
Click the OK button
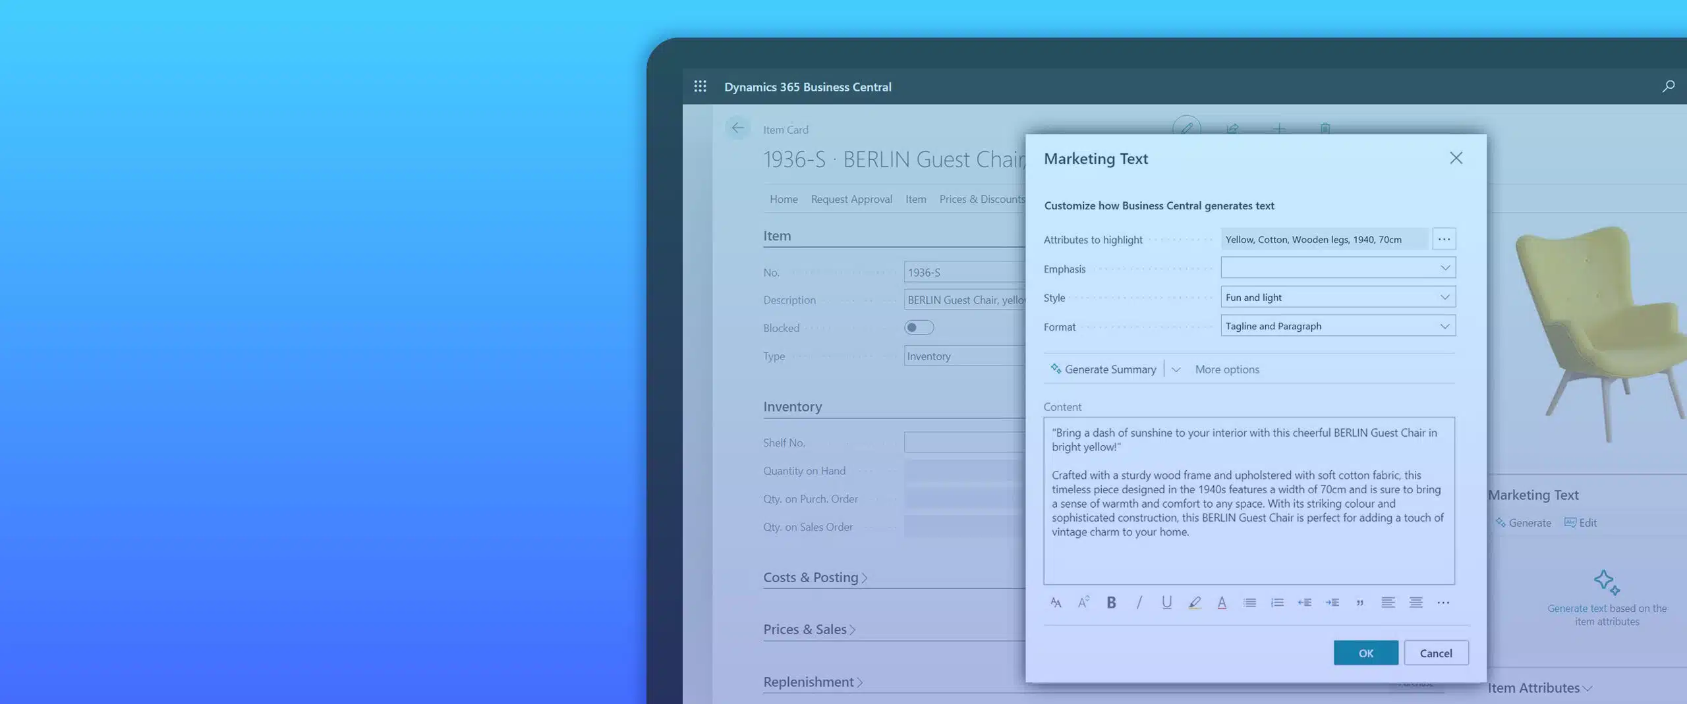click(x=1365, y=653)
